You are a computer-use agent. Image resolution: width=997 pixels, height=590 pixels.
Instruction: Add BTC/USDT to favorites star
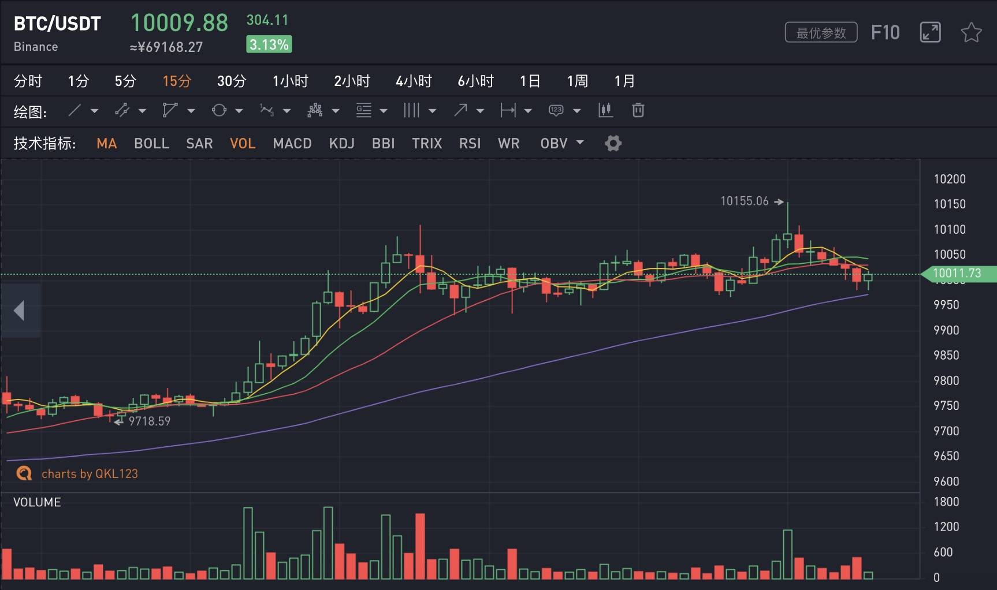971,32
